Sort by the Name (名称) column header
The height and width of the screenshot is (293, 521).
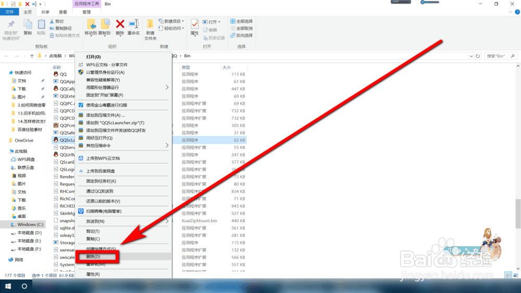[56, 67]
